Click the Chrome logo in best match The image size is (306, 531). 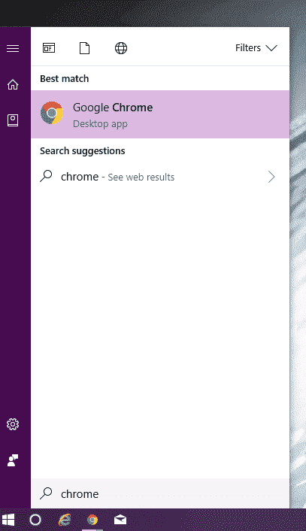click(52, 113)
